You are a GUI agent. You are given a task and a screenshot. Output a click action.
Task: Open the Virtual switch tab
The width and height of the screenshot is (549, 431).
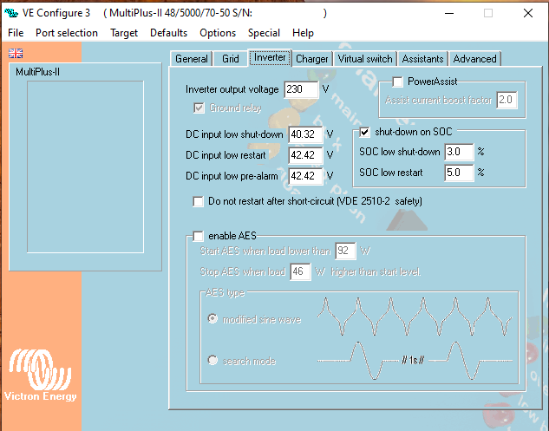click(x=365, y=59)
